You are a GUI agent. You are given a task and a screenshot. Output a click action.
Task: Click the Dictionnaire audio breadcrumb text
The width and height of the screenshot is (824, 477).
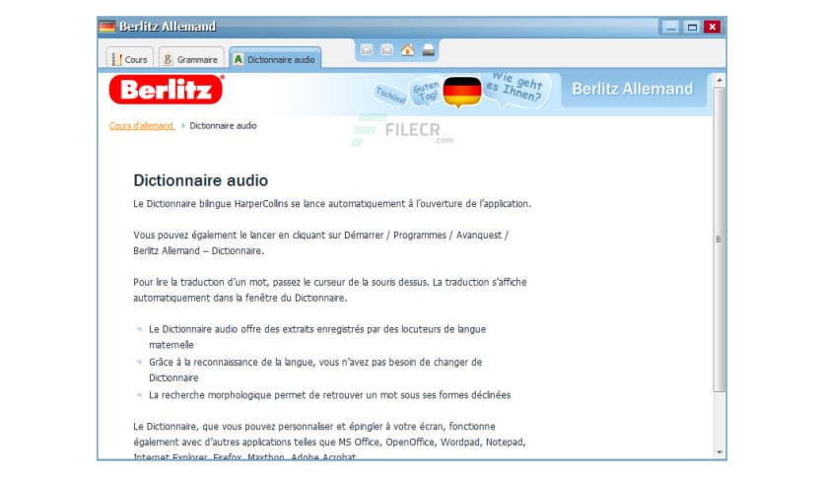pos(223,125)
